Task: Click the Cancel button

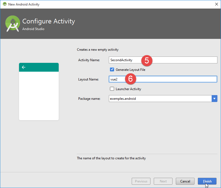Action: tap(185, 181)
